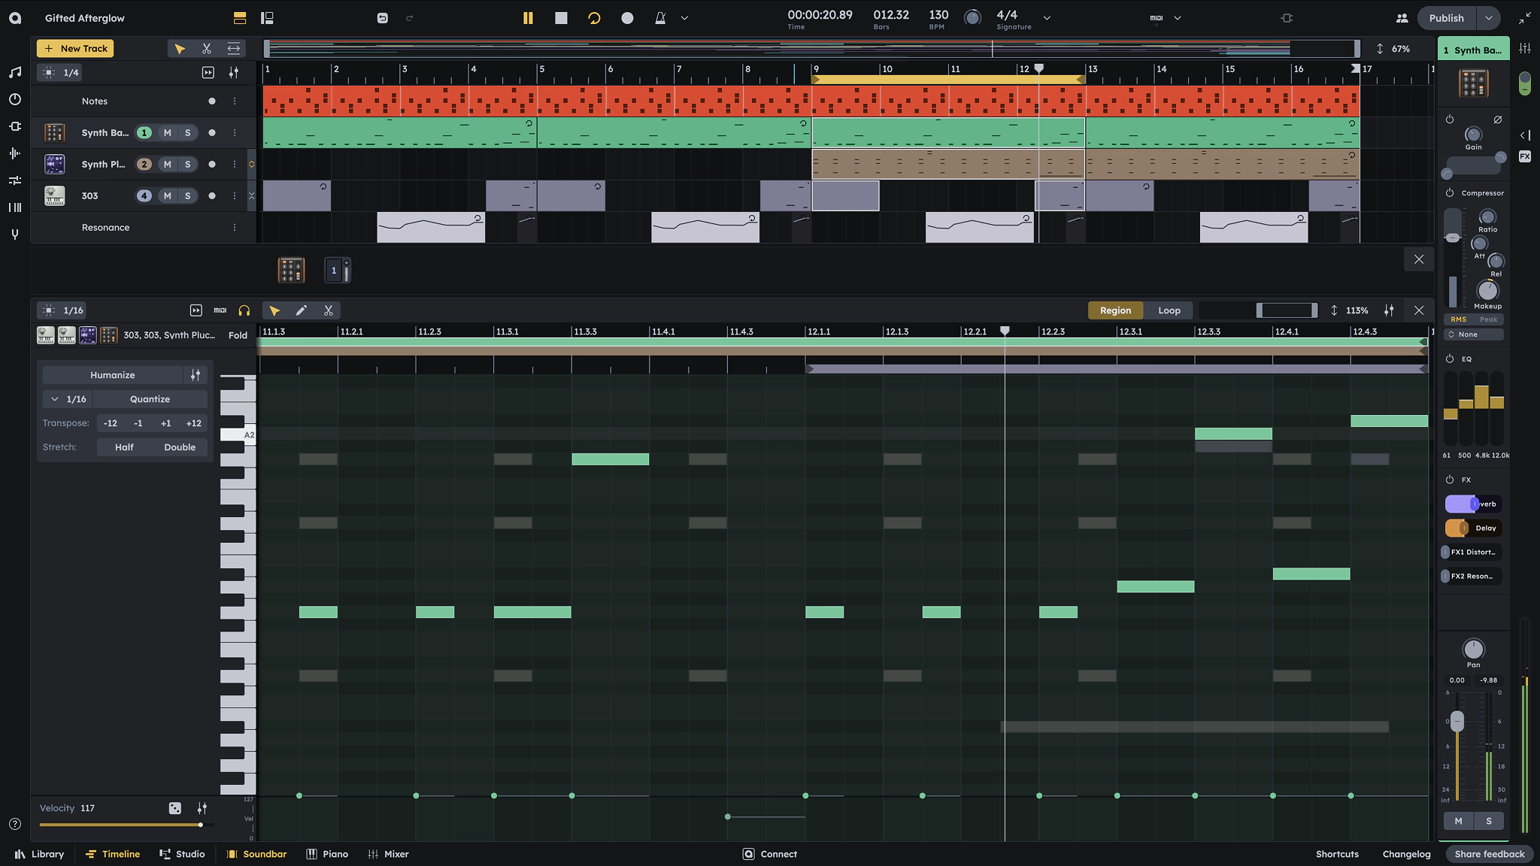This screenshot has width=1540, height=866.
Task: Click the MIDI icon in piano roll toolbar
Action: 220,310
